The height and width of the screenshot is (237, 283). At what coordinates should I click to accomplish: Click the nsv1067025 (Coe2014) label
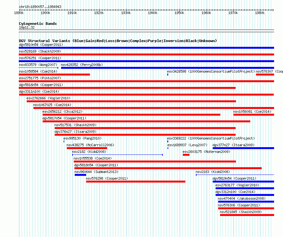tap(52, 105)
